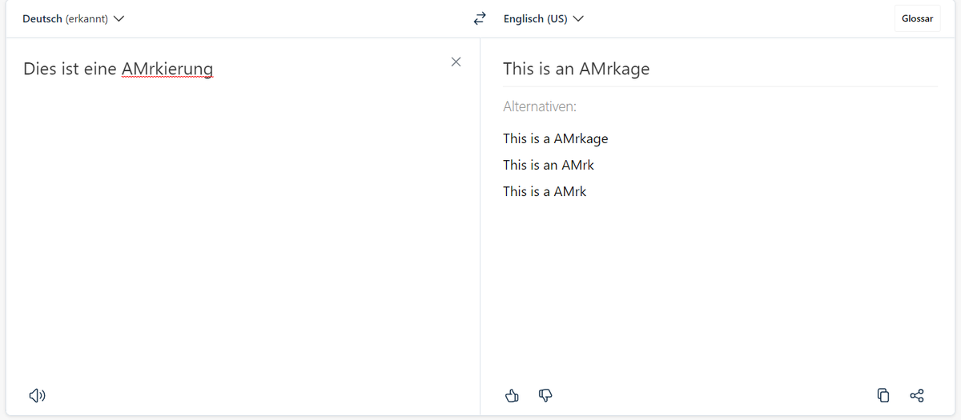Select alternative "This is a AMrk"
Screen dimensions: 961x420
pyautogui.click(x=545, y=191)
